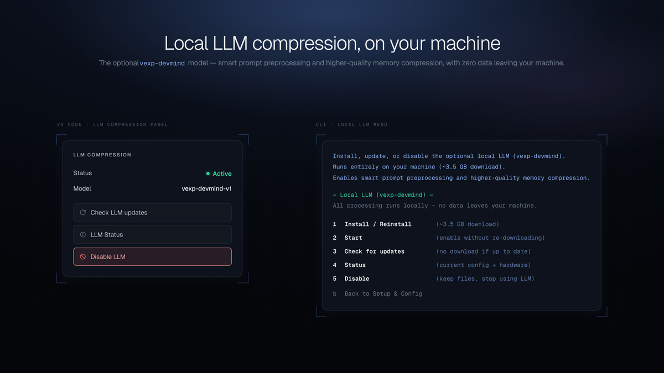
Task: Disable the LLM with the red button
Action: [x=152, y=257]
